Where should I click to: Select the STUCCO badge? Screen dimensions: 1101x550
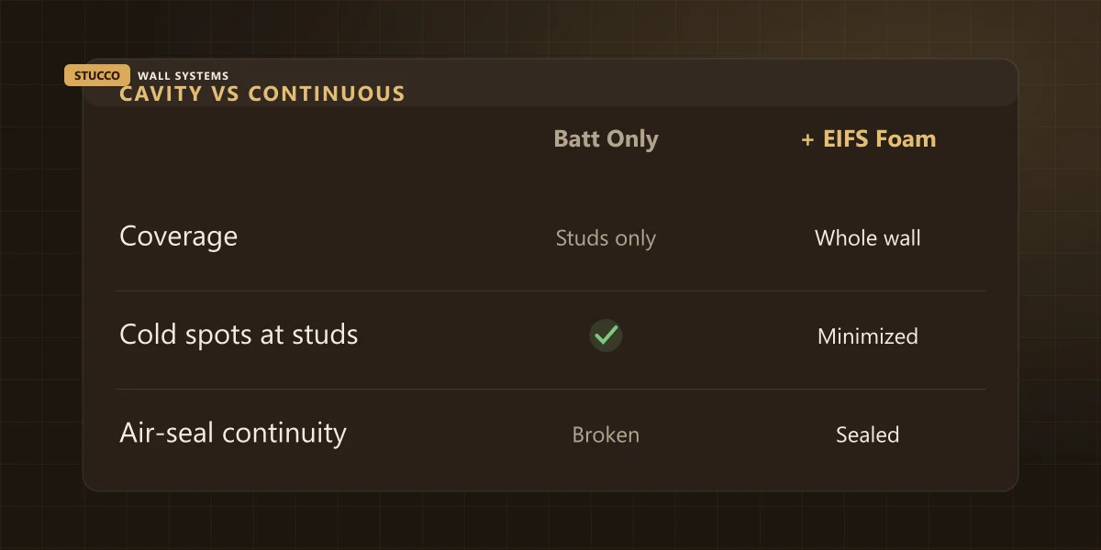[x=97, y=76]
